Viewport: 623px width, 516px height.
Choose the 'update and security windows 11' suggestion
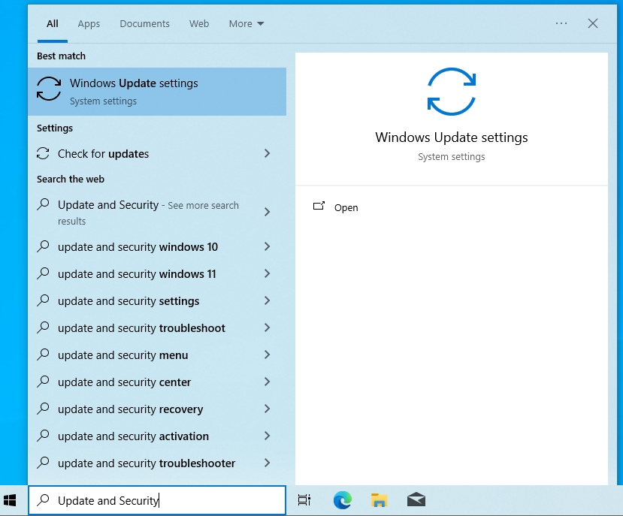(157, 273)
